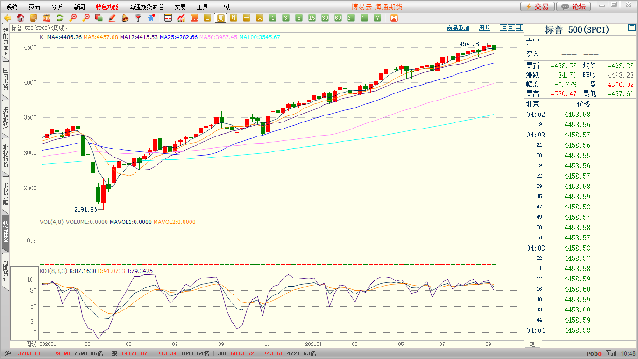
Task: Show the Tick chart
Action: pos(194,18)
